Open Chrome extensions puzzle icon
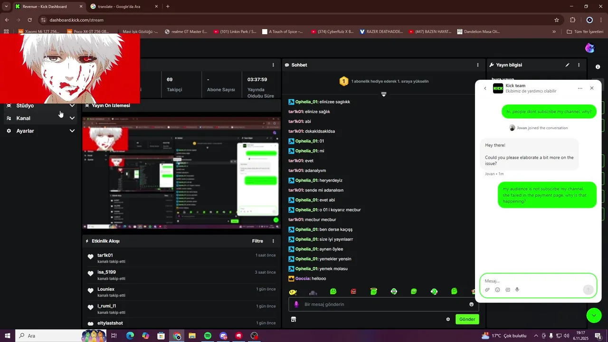Viewport: 608px width, 342px height. [x=572, y=20]
